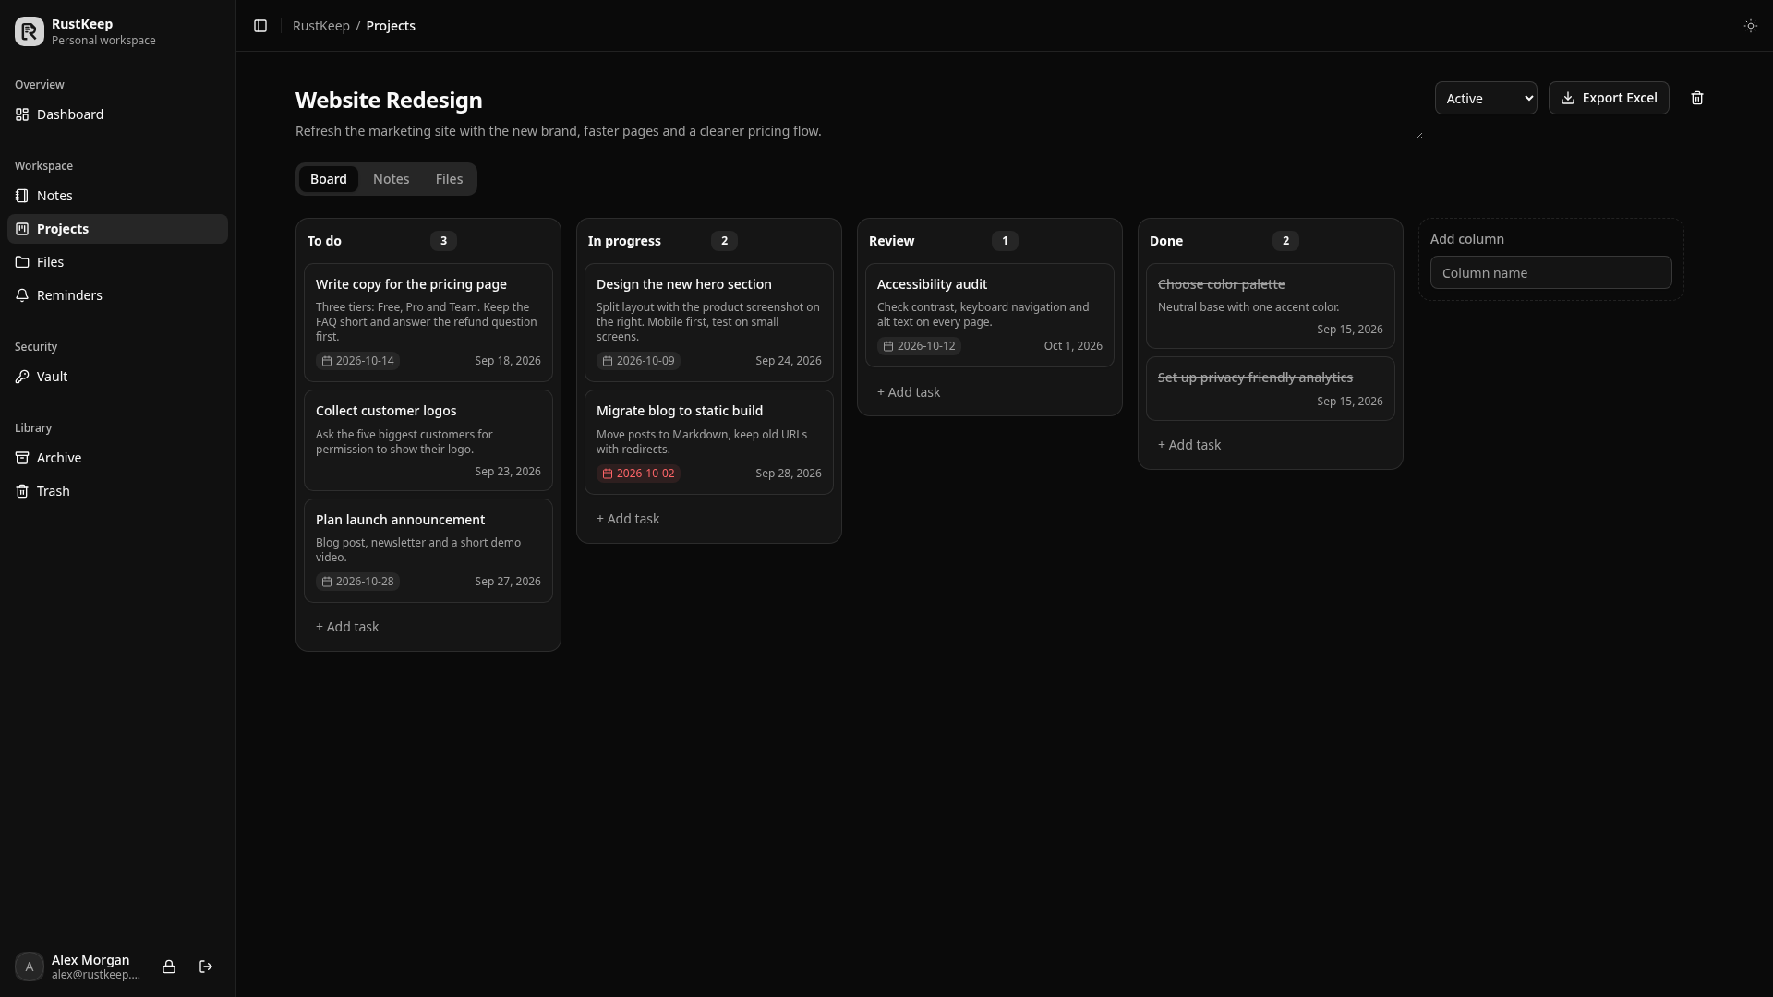The height and width of the screenshot is (997, 1773).
Task: Click calendar icon on 2026-10-12 badge
Action: pyautogui.click(x=888, y=346)
